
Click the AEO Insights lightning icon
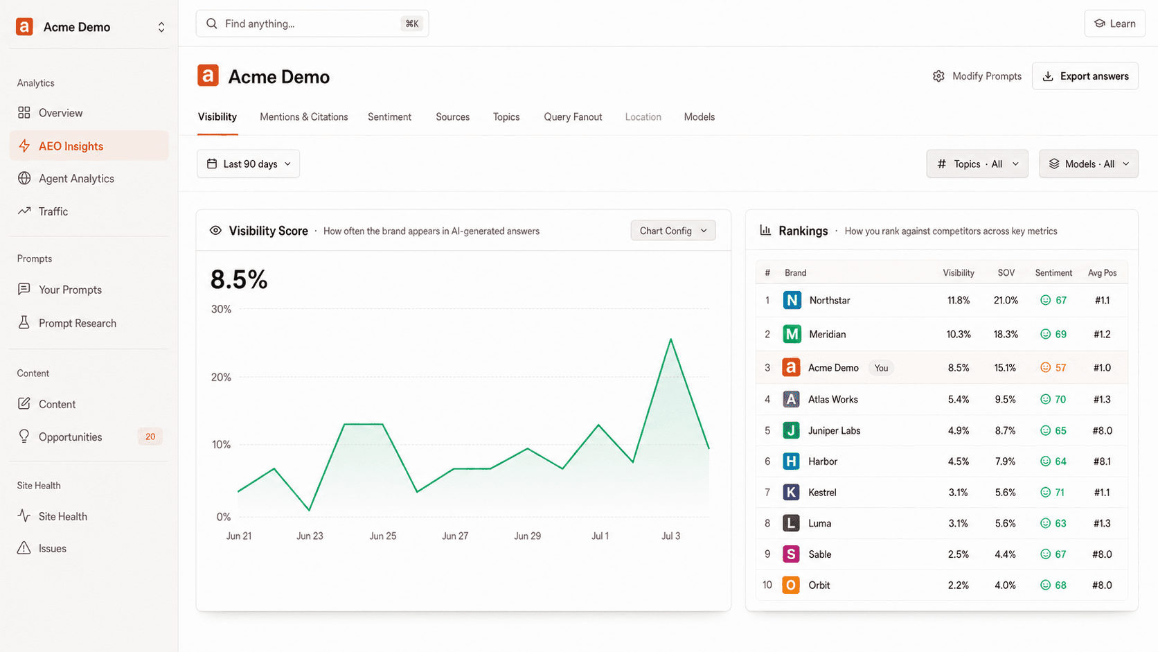(24, 146)
